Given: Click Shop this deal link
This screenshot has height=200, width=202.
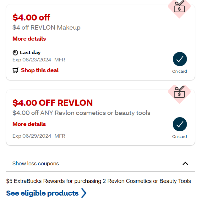Looking at the screenshot, I should point(40,70).
